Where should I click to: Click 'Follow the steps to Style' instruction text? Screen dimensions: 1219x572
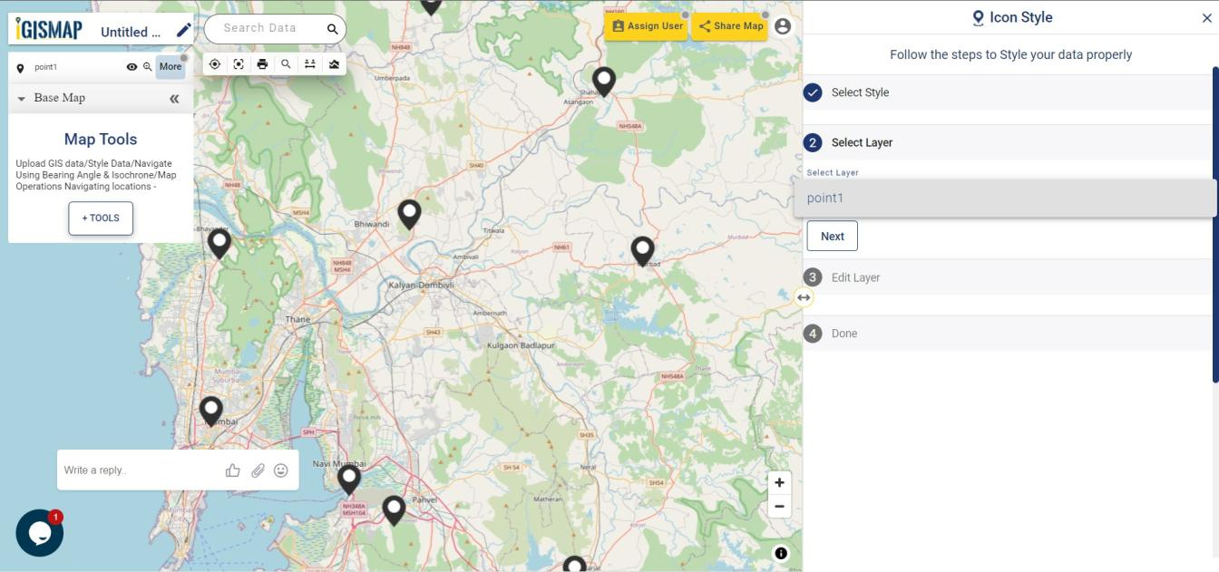(x=1011, y=54)
